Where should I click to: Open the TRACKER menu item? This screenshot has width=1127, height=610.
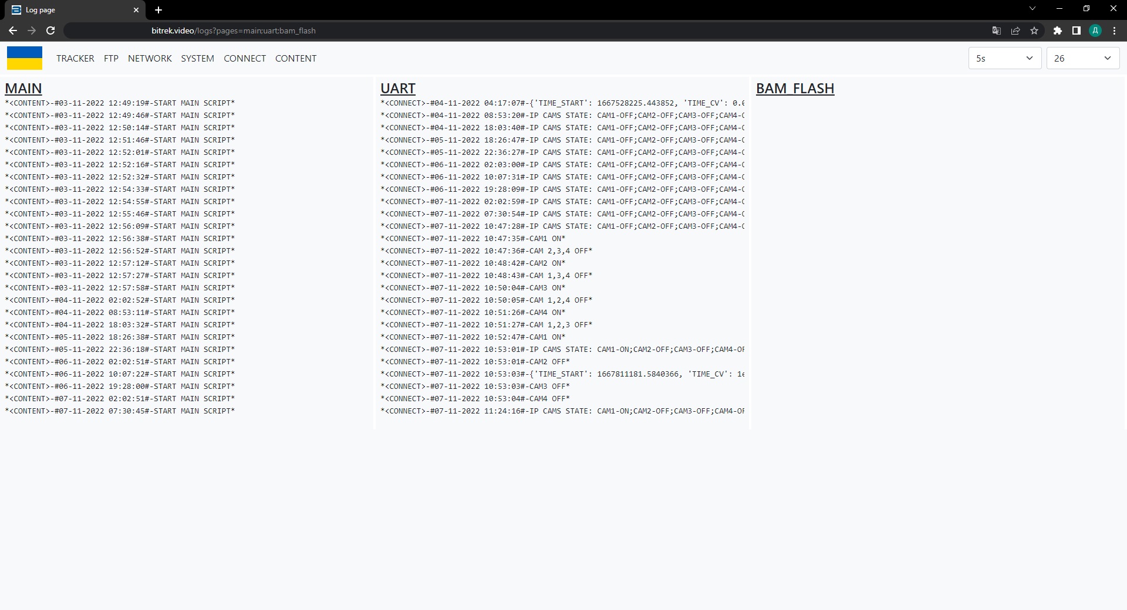pos(75,58)
